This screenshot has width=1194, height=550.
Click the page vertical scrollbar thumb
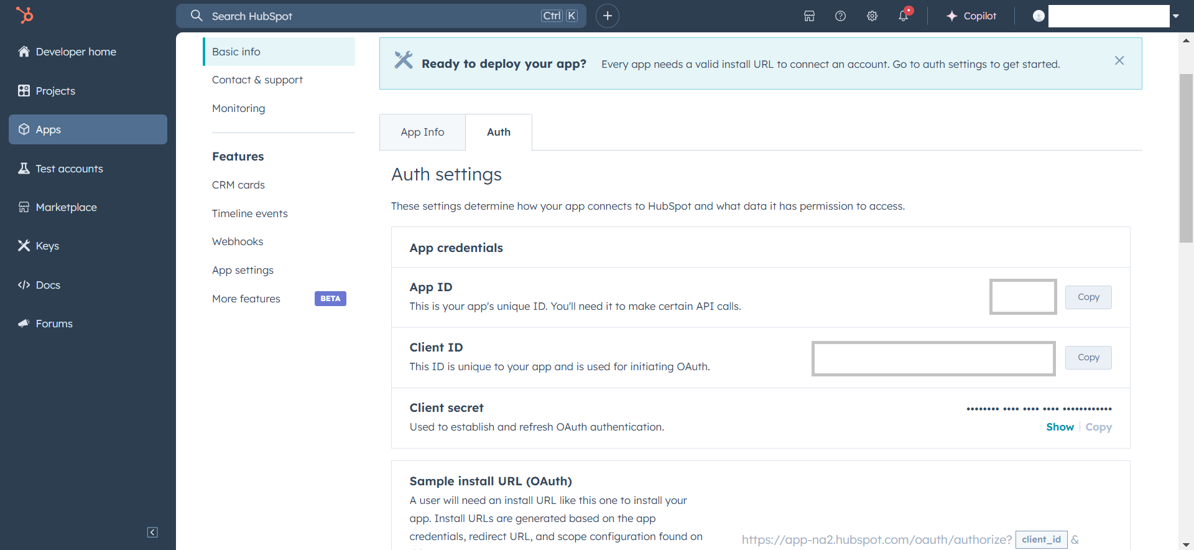coord(1186,158)
